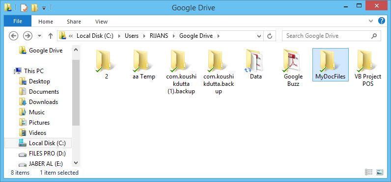Click navigation pane scroll up arrow
391x182 pixels.
(76, 50)
